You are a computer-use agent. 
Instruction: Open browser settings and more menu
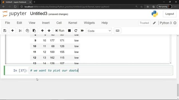pos(175,7)
